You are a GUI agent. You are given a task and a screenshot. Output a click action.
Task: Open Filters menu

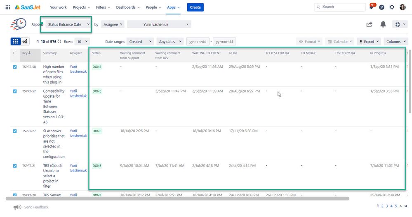click(x=103, y=7)
